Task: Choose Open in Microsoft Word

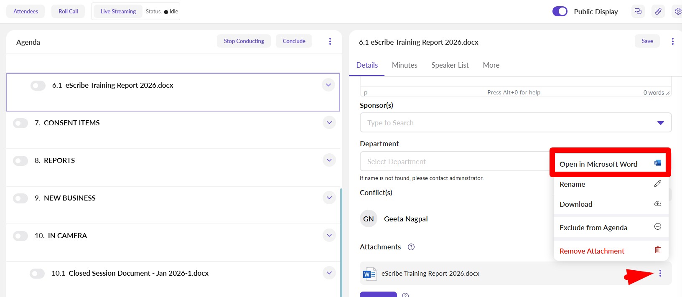Action: pyautogui.click(x=610, y=164)
